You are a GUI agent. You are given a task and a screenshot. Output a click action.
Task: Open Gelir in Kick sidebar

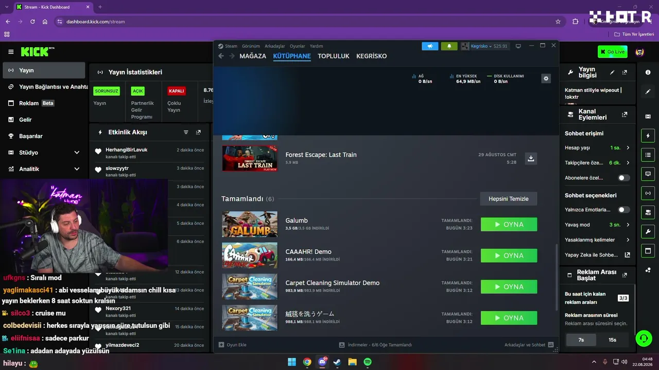[44, 120]
